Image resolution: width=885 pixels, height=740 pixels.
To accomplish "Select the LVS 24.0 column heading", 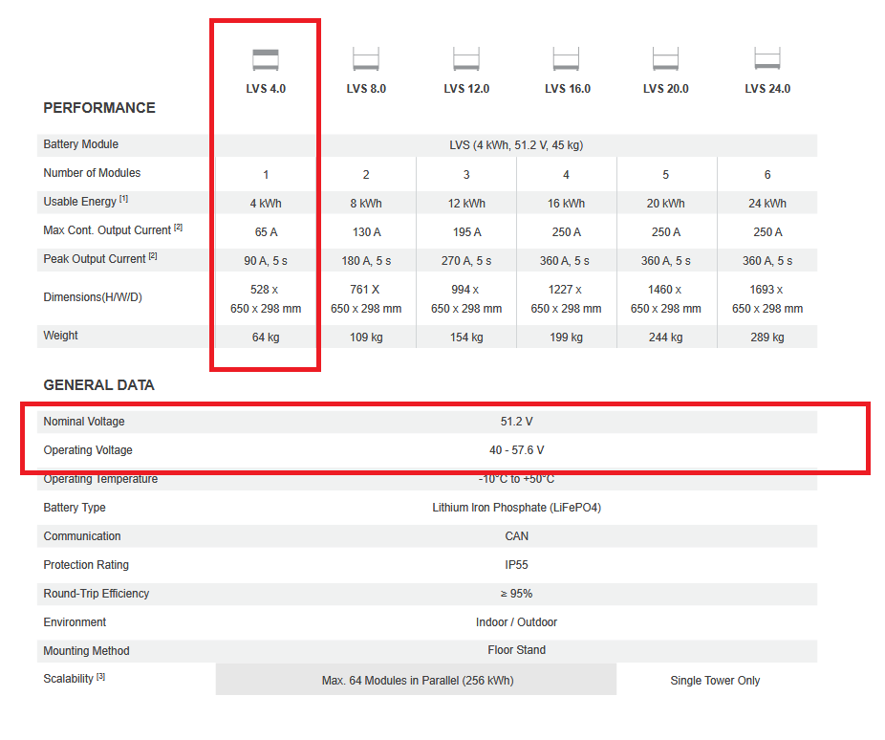I will (x=767, y=89).
